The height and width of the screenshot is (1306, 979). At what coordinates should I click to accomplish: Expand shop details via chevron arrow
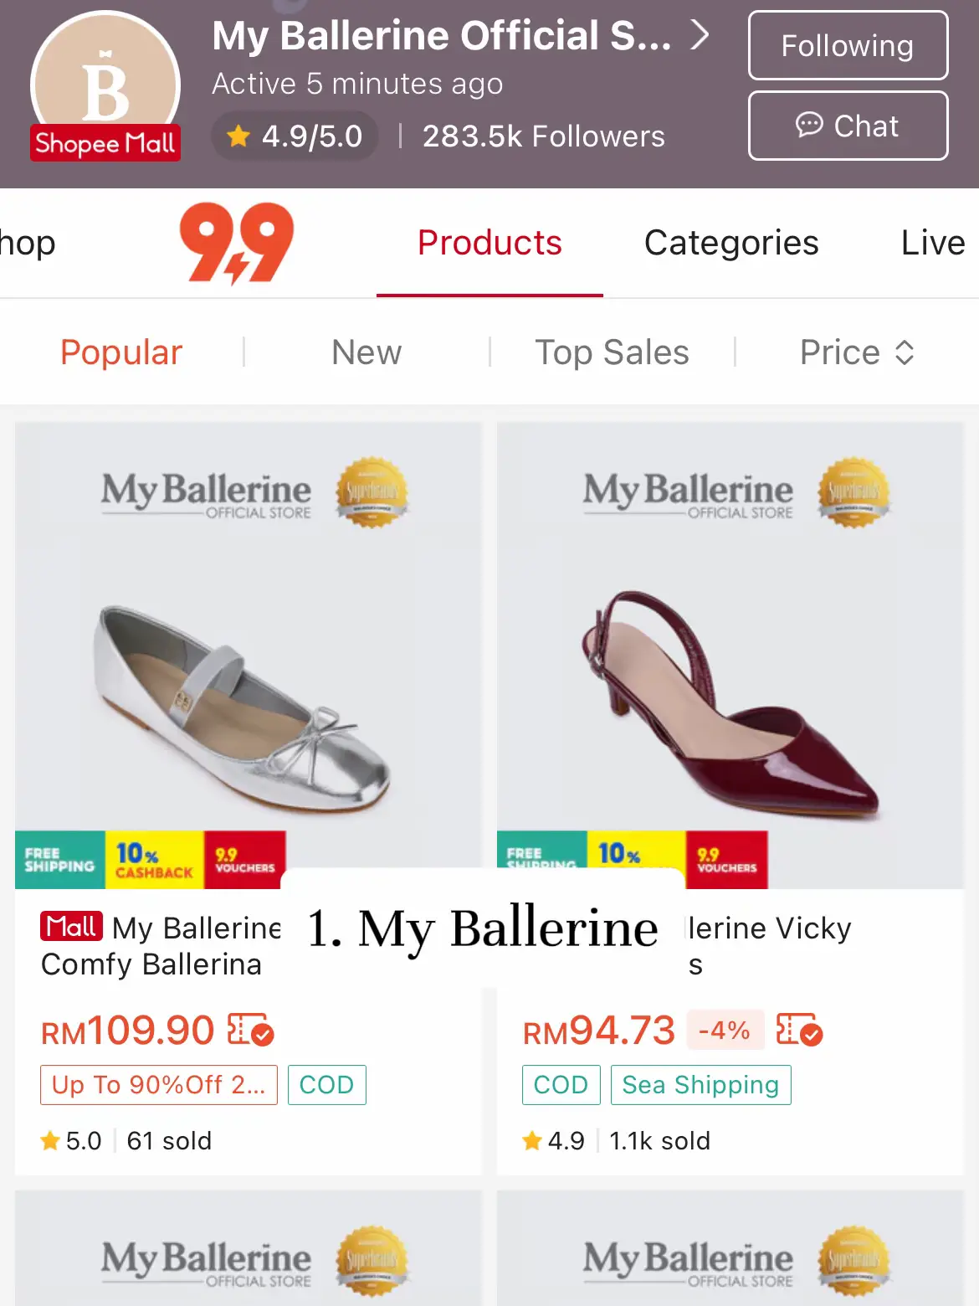pos(700,35)
